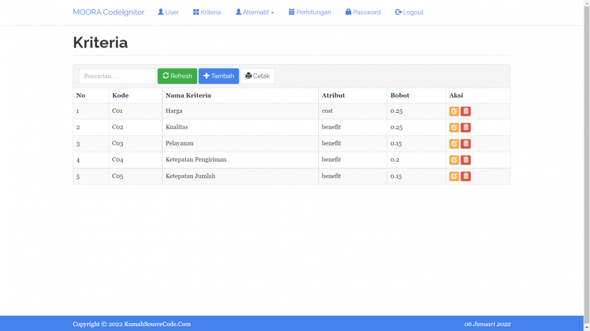
Task: Print the table with Cetak button
Action: pyautogui.click(x=257, y=76)
